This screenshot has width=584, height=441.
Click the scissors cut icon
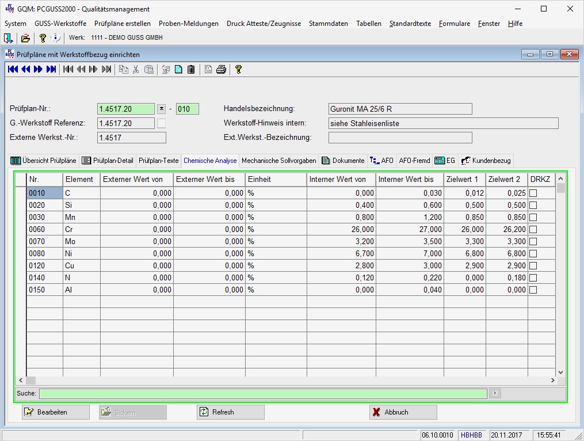136,70
